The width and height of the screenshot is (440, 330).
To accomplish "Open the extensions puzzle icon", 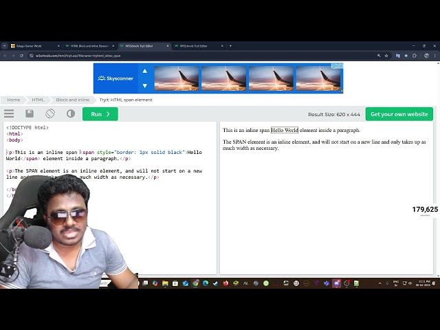I will tap(415, 56).
